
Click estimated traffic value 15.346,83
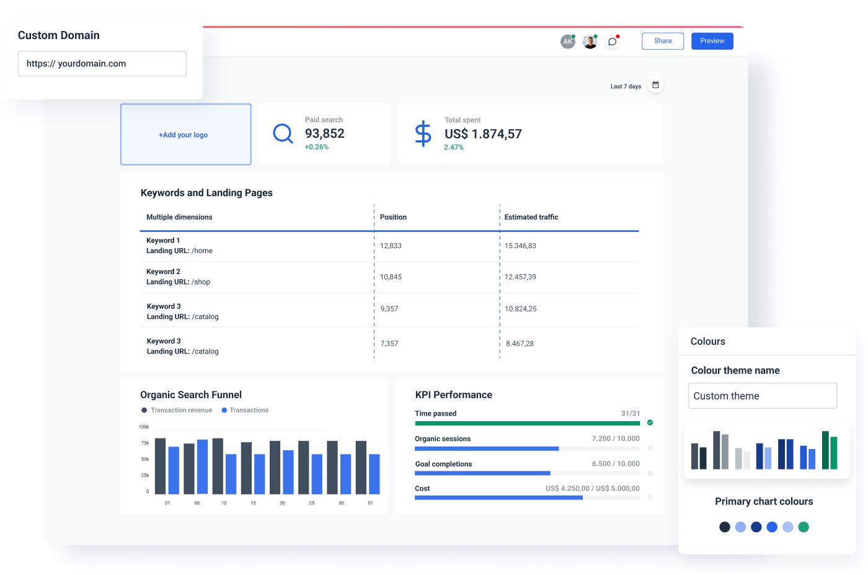click(520, 246)
